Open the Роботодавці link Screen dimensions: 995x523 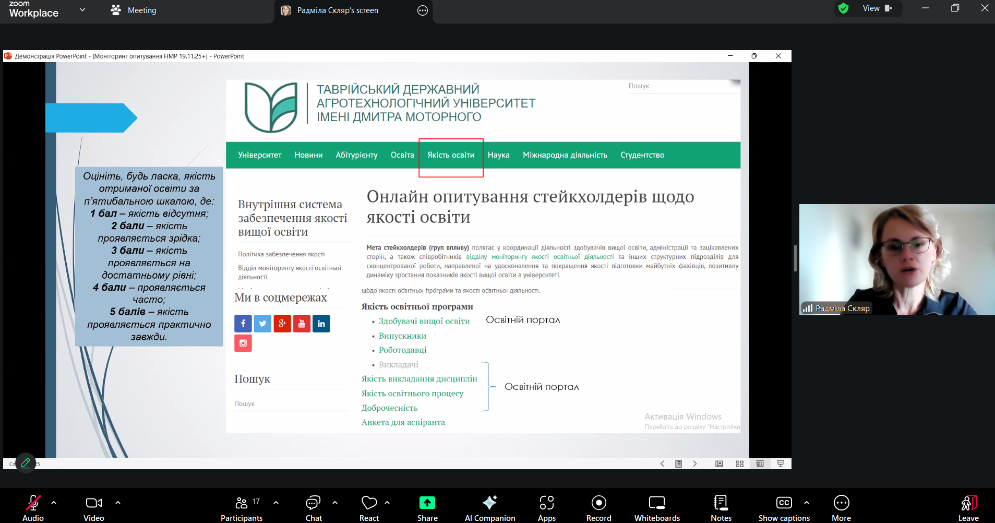402,350
